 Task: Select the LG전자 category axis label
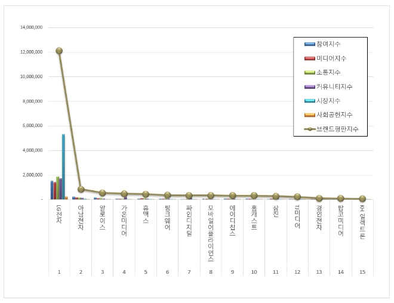click(x=59, y=215)
